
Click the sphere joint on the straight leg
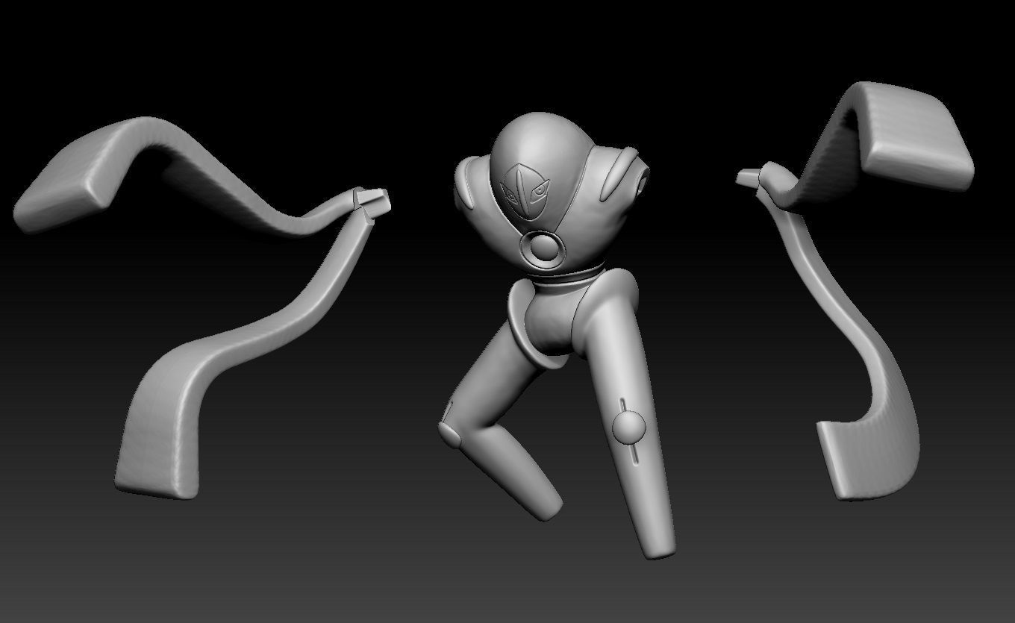tap(628, 428)
